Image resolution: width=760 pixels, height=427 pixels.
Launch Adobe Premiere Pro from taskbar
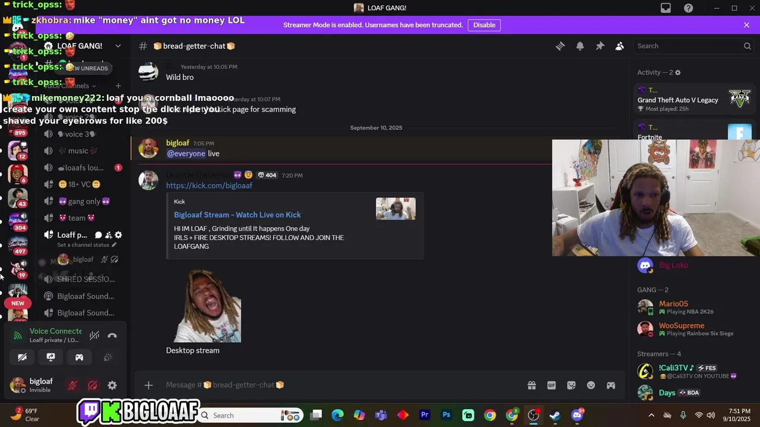tap(425, 415)
